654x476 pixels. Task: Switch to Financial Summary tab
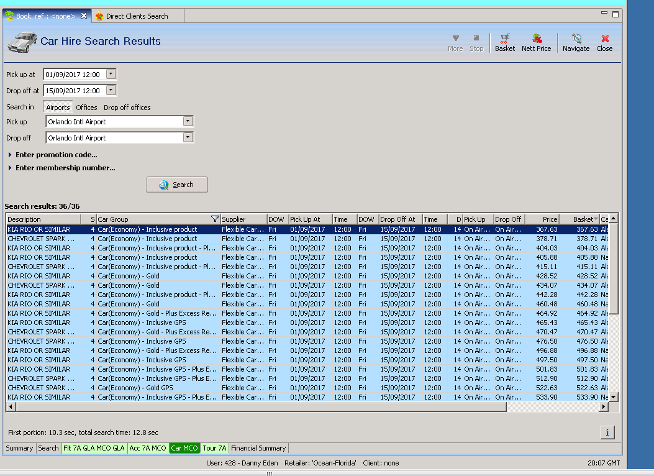(258, 448)
